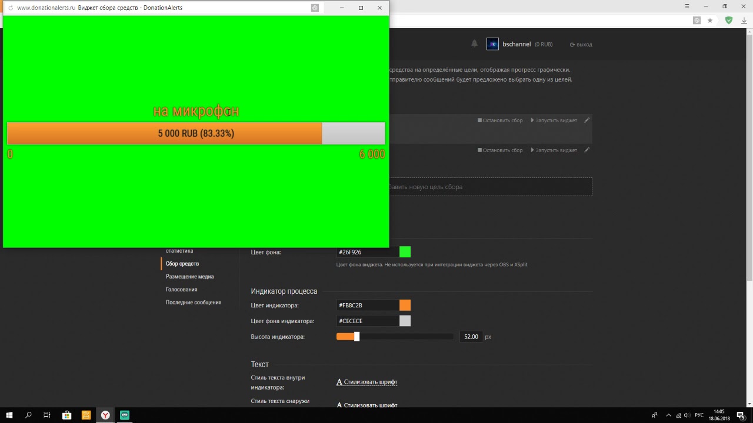Click the 5 000 RUB (83.33%) text
Viewport: 753px width, 423px height.
click(196, 133)
